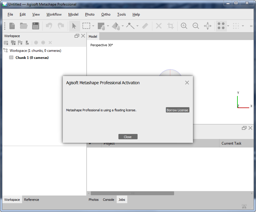Screen dimensions: 256x212
Task: Click the Close button in Activation dialog
Action: [128, 137]
